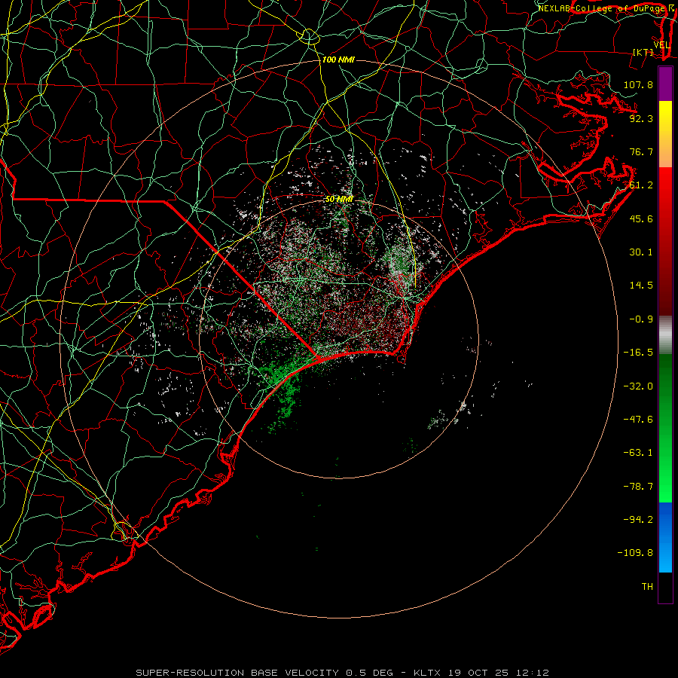Click the -109.8 legend value

635,553
